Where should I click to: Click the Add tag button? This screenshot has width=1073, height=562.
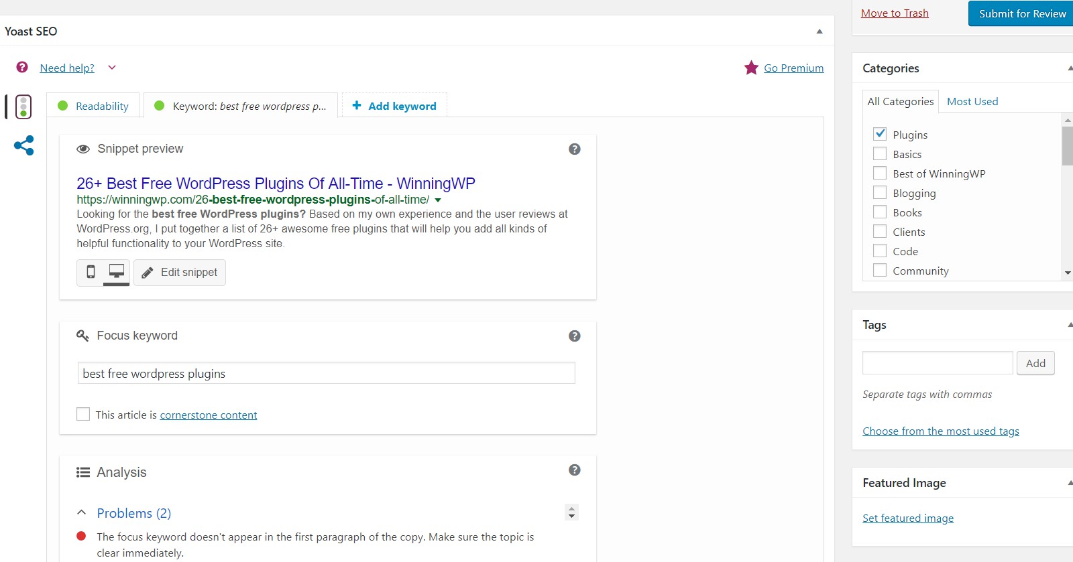[1035, 363]
